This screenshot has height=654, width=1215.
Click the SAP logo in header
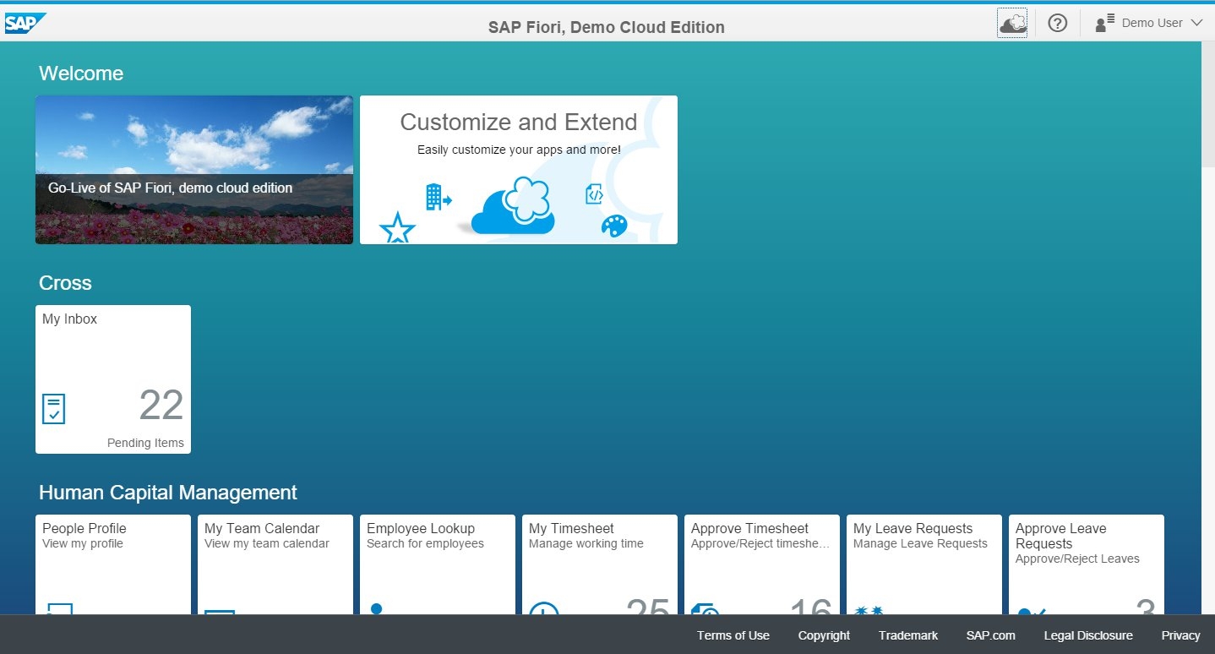pos(25,24)
